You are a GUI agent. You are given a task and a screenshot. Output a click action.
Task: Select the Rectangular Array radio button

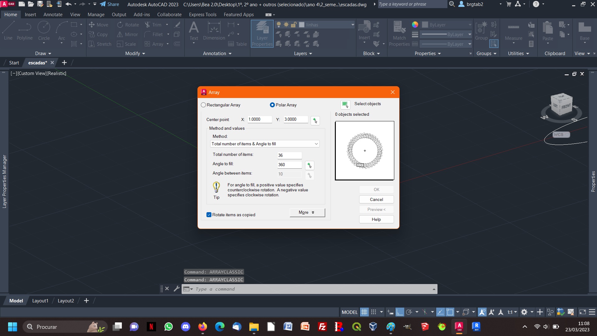coord(203,105)
